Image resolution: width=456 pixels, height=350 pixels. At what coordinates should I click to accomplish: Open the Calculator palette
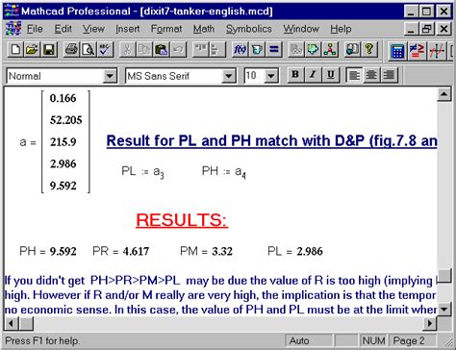397,51
